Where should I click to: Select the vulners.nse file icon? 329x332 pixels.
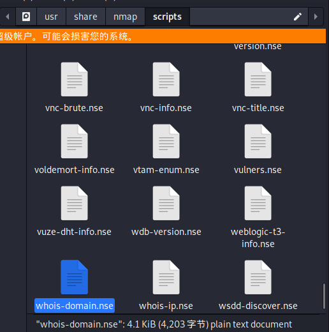click(x=258, y=141)
